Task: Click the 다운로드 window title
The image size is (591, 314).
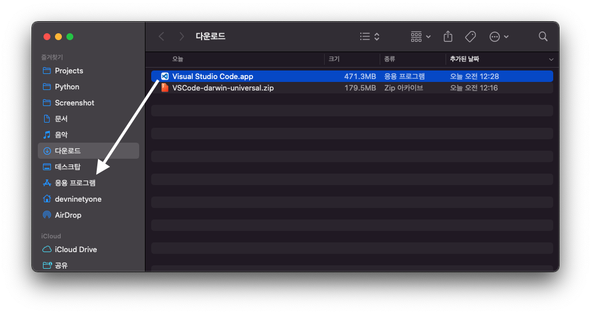Action: click(x=210, y=36)
